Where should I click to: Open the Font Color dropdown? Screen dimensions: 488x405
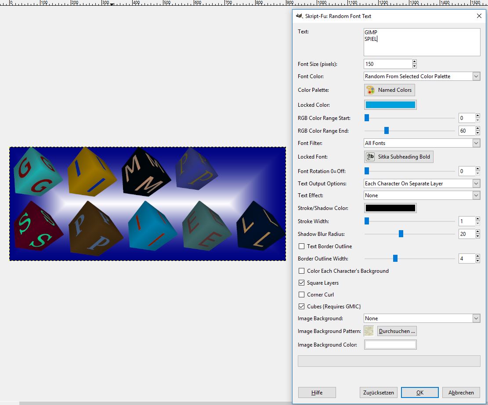pos(422,76)
